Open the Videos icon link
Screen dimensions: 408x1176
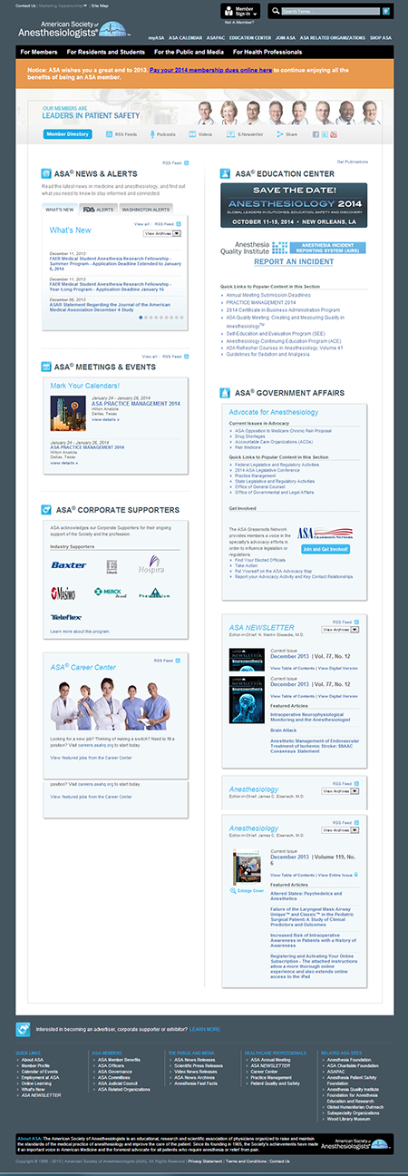[191, 134]
